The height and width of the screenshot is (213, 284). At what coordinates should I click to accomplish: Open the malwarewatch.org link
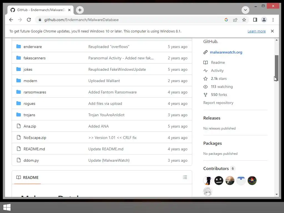tap(226, 52)
